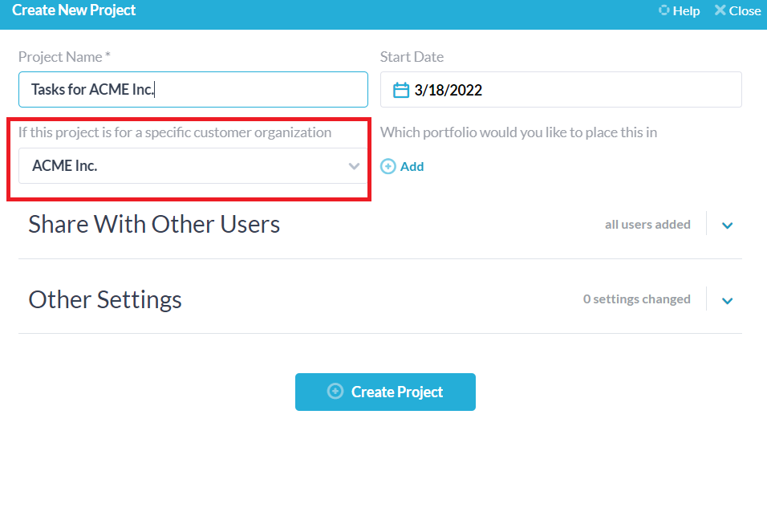
Task: Click the circled plus icon beside Add
Action: click(x=388, y=166)
